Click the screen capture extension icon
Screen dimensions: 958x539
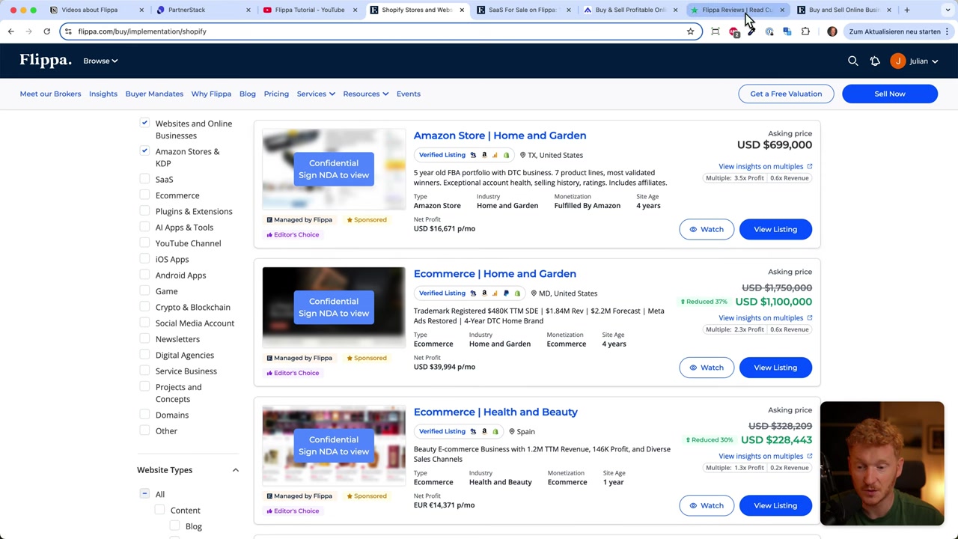tap(715, 31)
